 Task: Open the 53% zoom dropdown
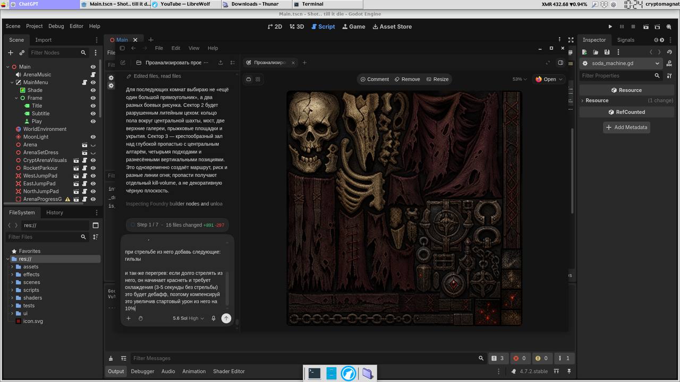coord(520,79)
